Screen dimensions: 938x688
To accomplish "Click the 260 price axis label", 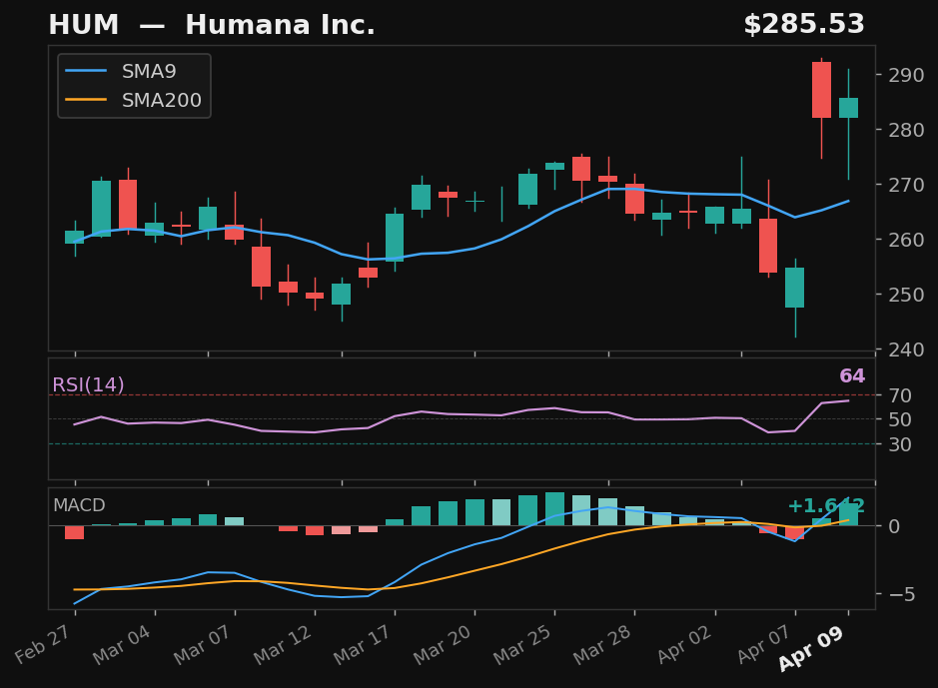I will tap(906, 239).
